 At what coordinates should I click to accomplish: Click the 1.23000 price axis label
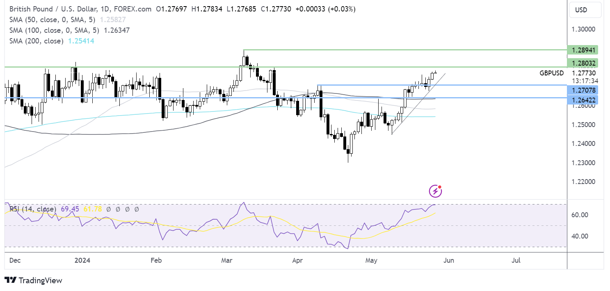click(x=583, y=163)
